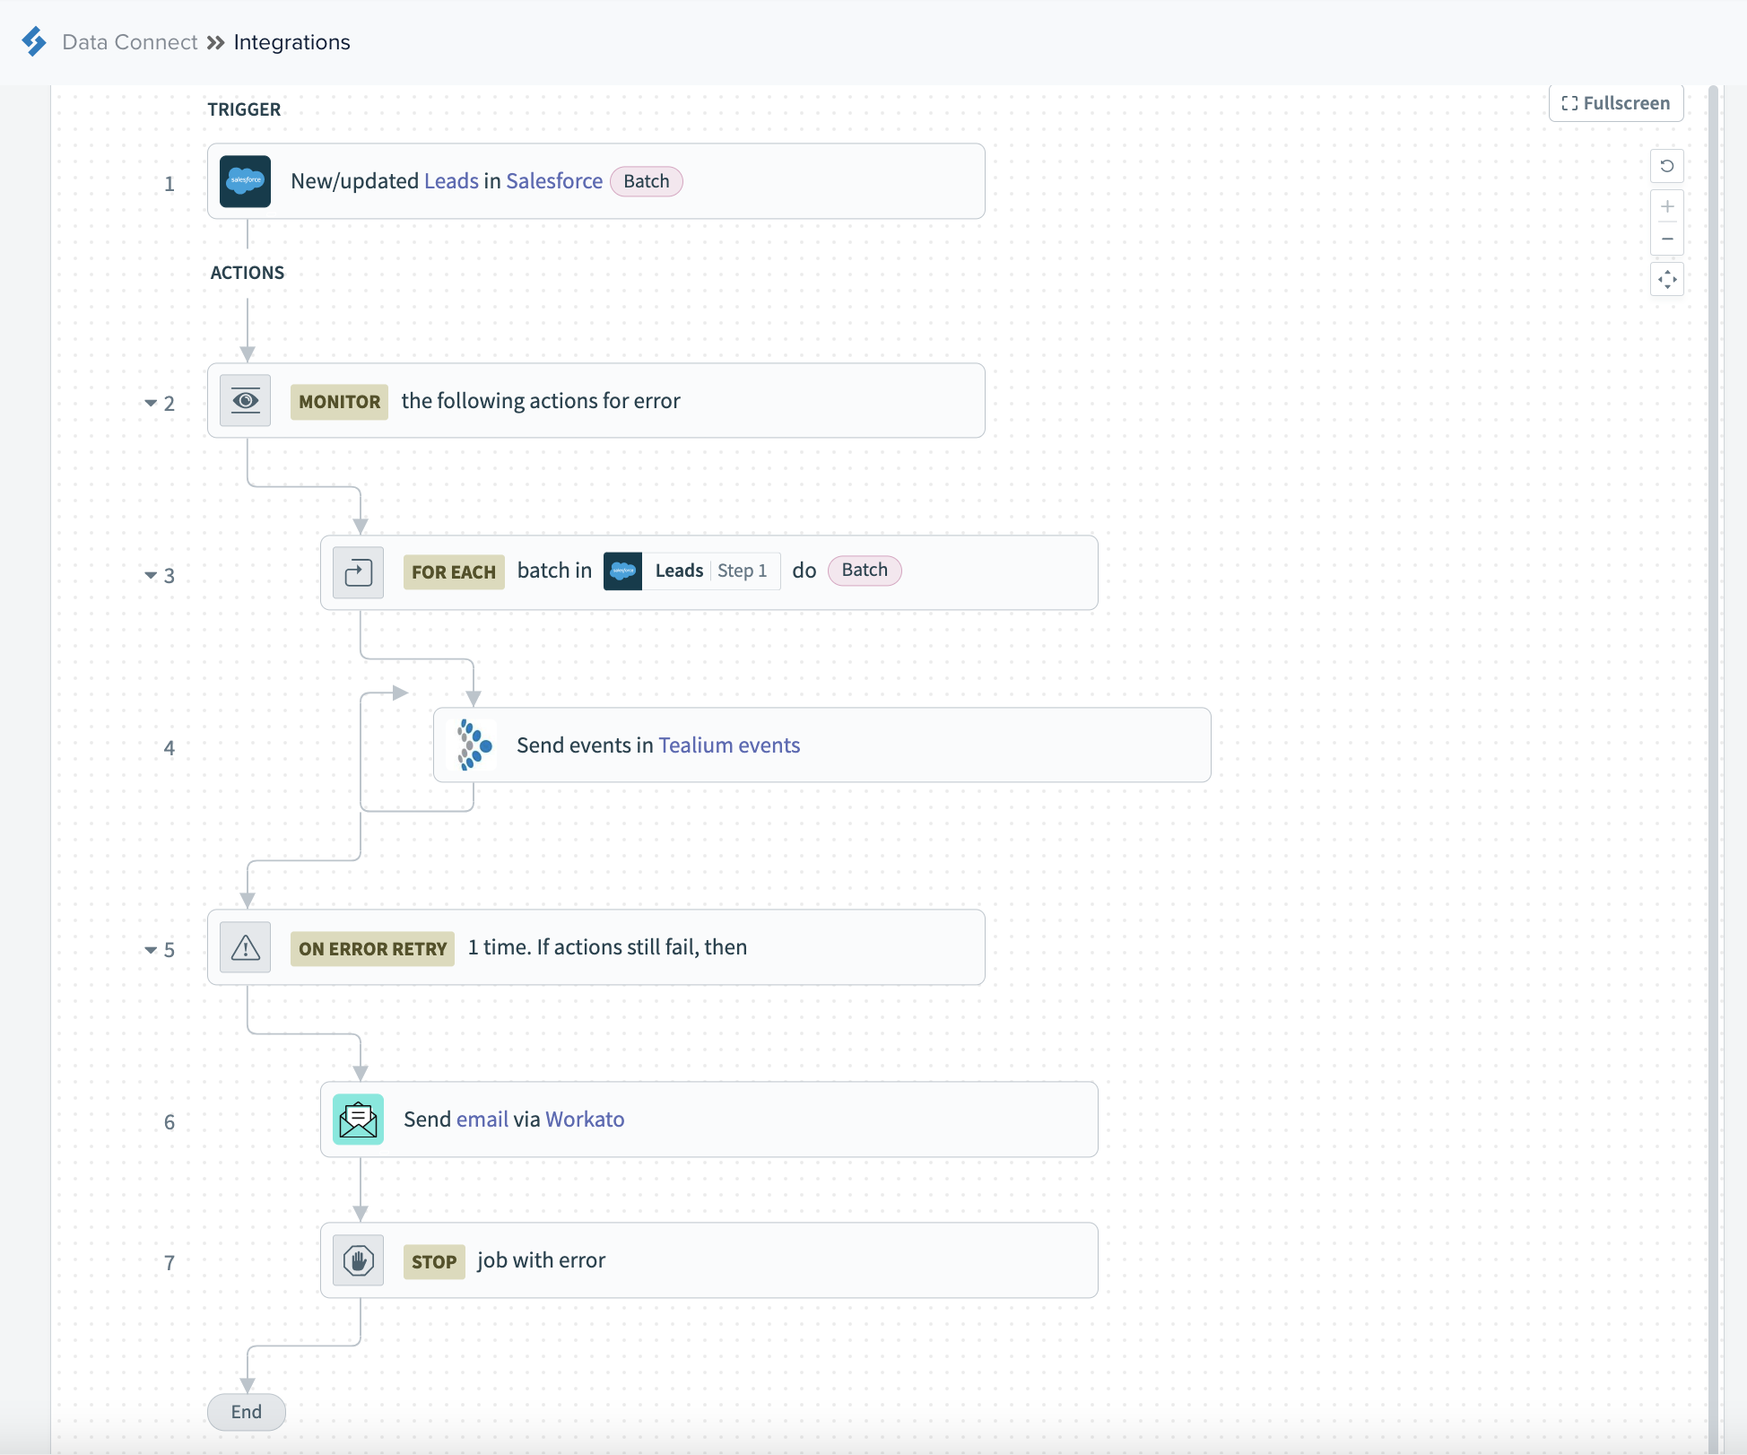This screenshot has width=1747, height=1455.
Task: Open the Integrations breadcrumb item
Action: coord(291,42)
